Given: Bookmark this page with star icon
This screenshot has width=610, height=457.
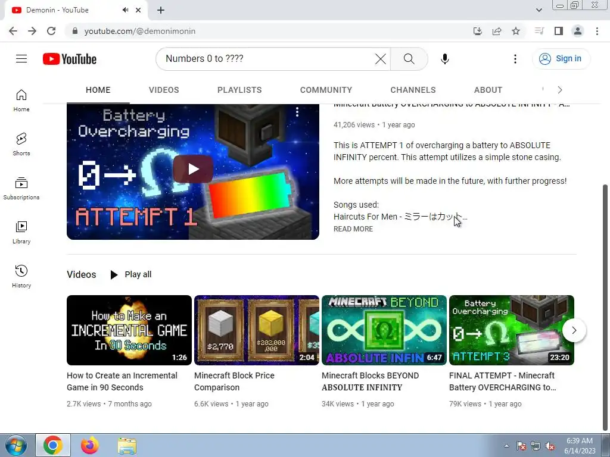Looking at the screenshot, I should (x=516, y=31).
